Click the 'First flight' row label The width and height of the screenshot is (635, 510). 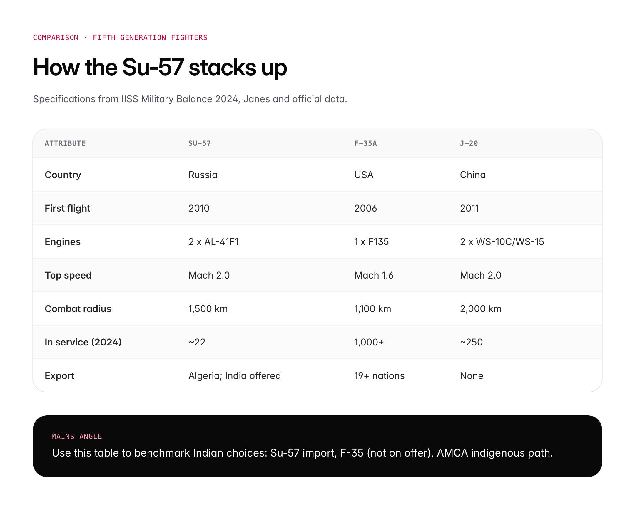pyautogui.click(x=67, y=208)
